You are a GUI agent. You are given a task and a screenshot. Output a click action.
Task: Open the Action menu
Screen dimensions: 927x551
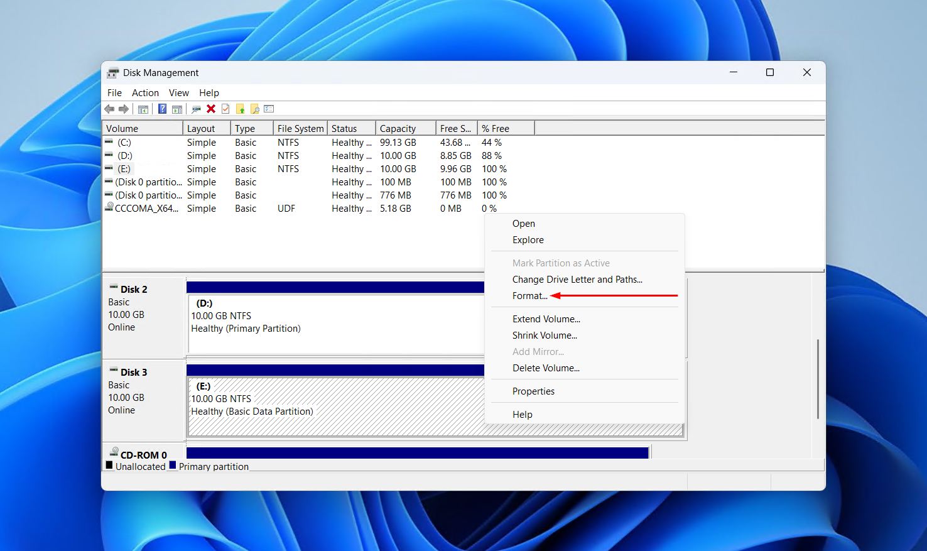tap(145, 92)
